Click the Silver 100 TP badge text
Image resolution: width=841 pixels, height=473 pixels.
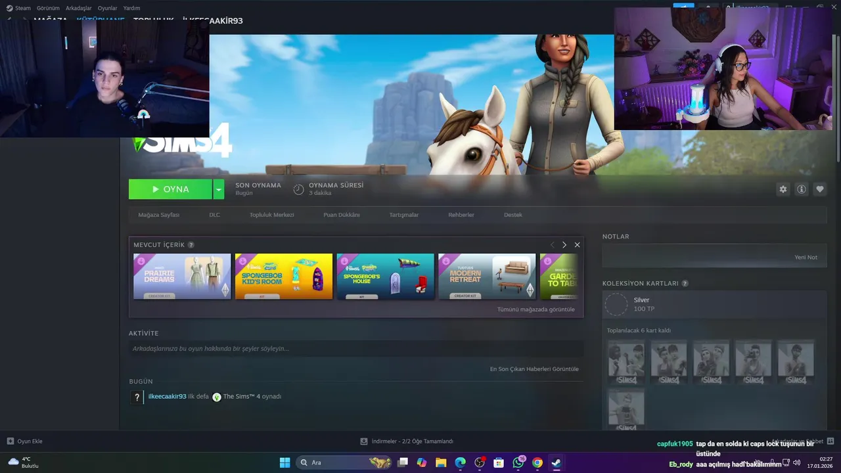point(644,304)
